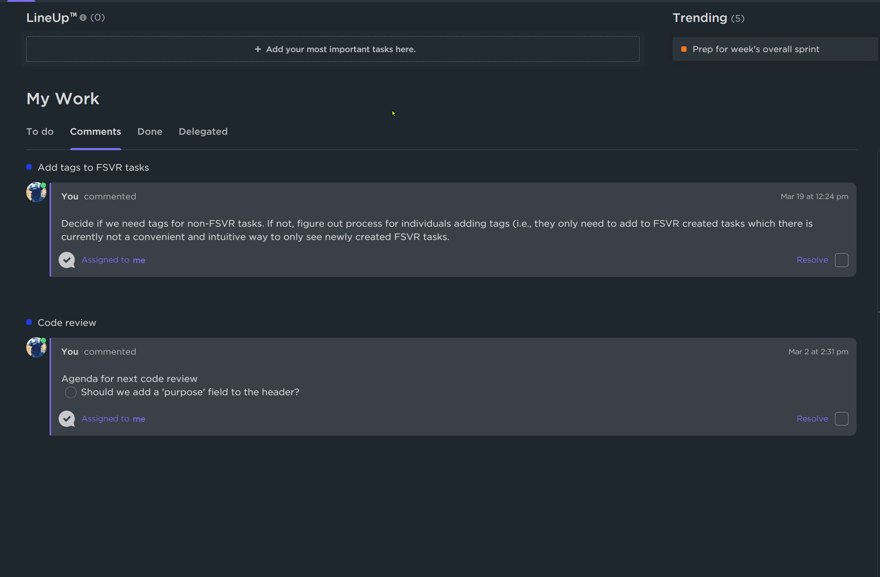Click blue status square next to Add tags to FSVR tasks

coord(29,167)
